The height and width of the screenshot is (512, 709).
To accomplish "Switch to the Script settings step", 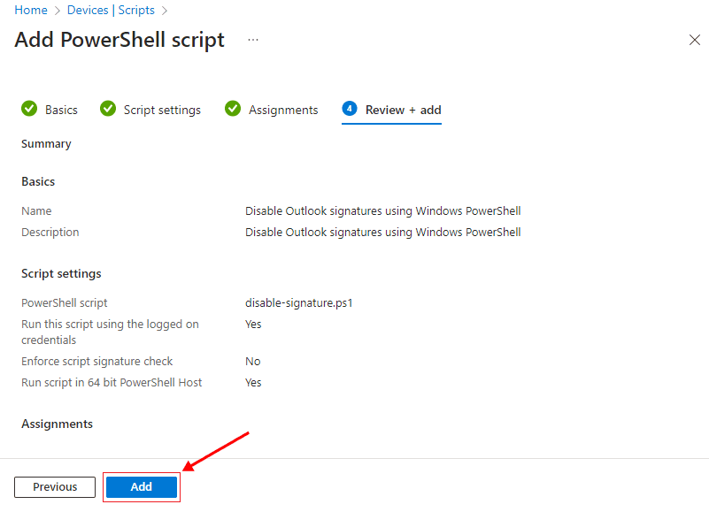I will pos(162,110).
